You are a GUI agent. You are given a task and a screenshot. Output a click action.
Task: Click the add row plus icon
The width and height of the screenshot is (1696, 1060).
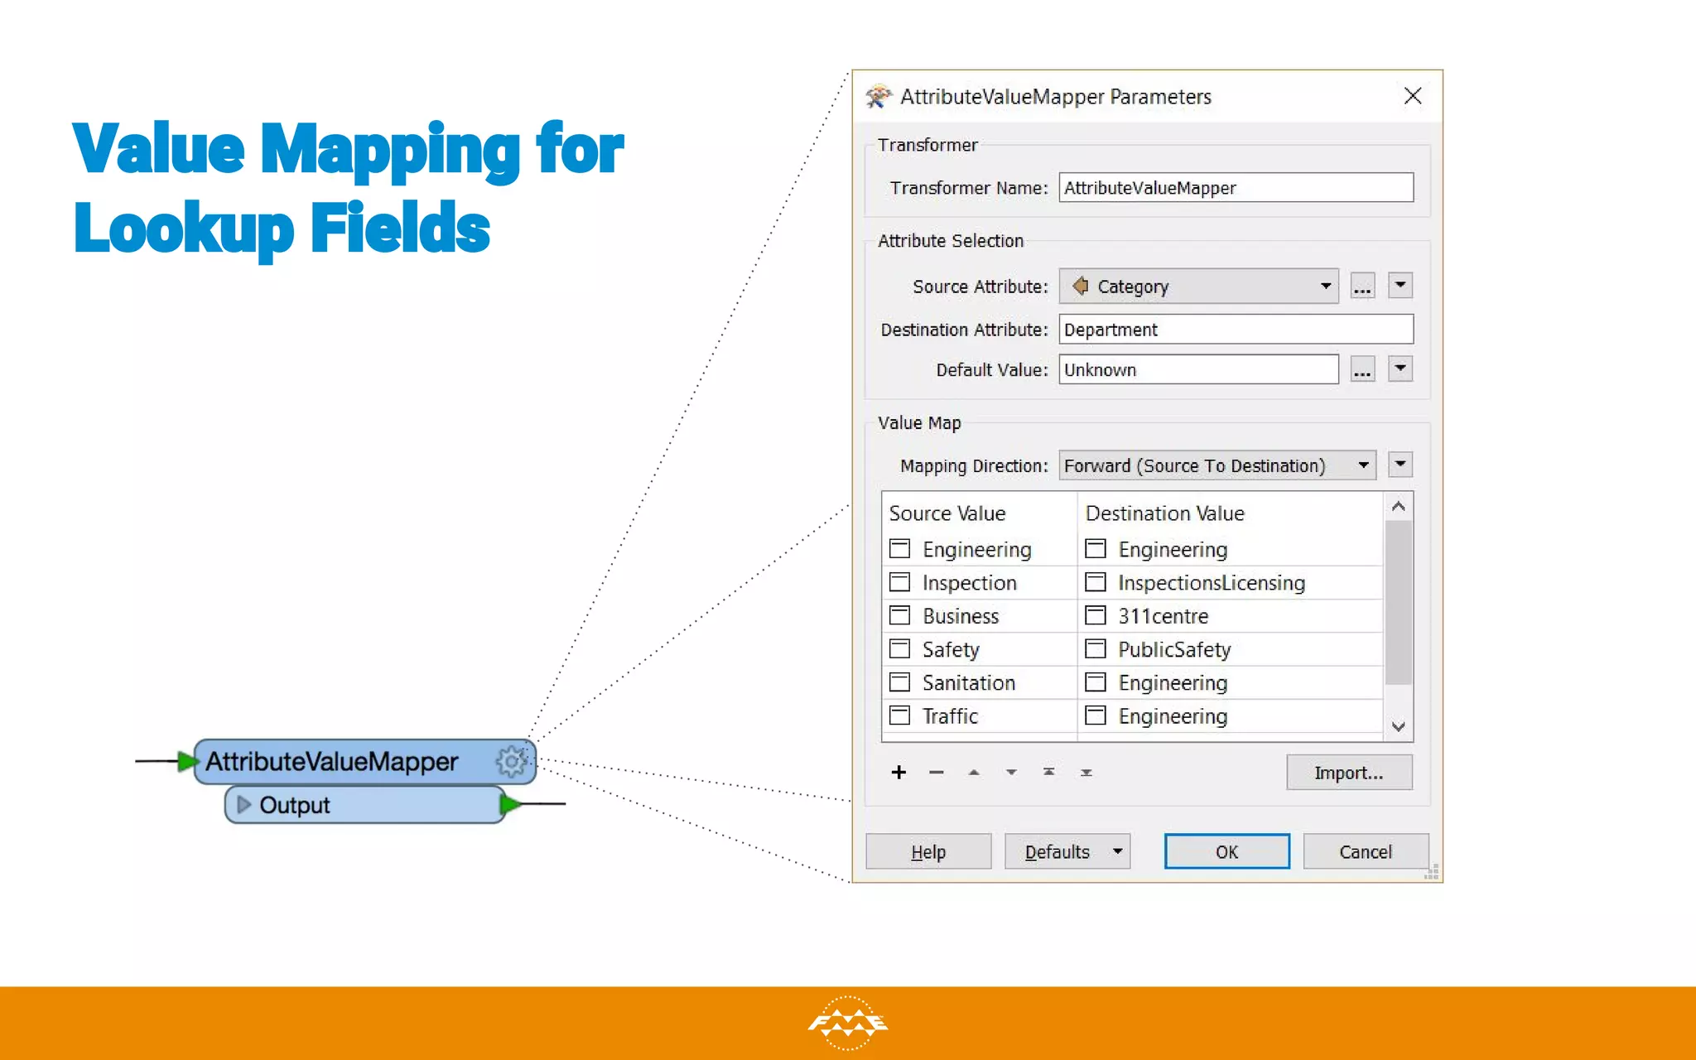[x=899, y=773]
